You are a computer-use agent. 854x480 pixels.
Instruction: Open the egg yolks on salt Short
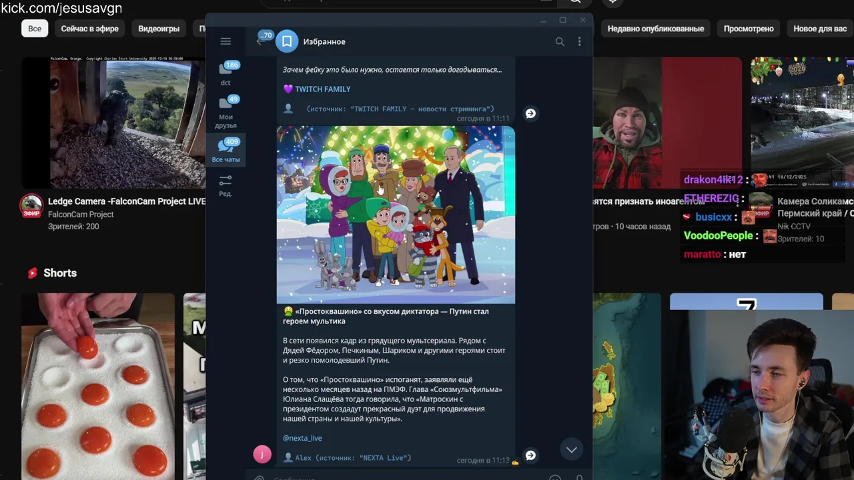click(98, 387)
